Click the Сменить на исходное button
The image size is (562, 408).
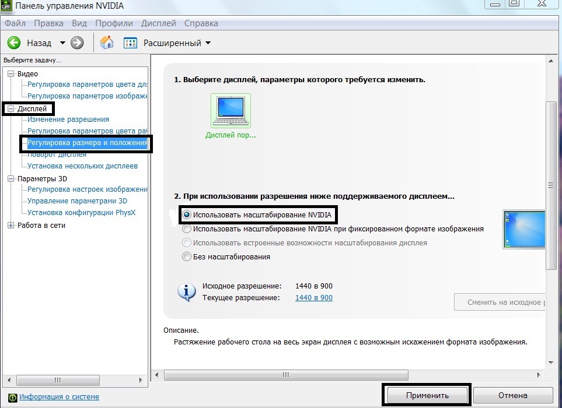tap(500, 303)
